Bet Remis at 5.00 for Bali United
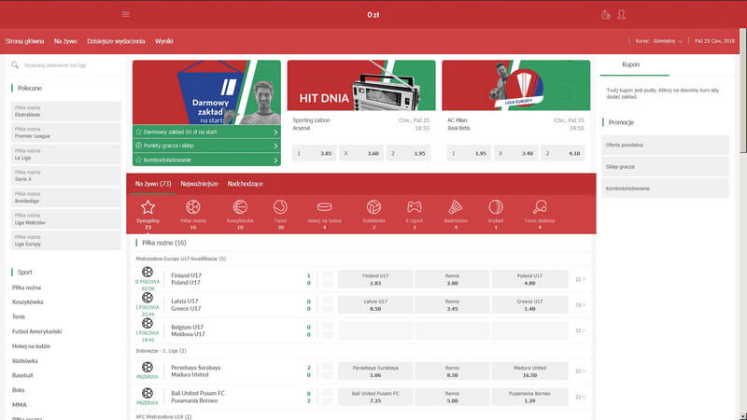 tap(452, 398)
